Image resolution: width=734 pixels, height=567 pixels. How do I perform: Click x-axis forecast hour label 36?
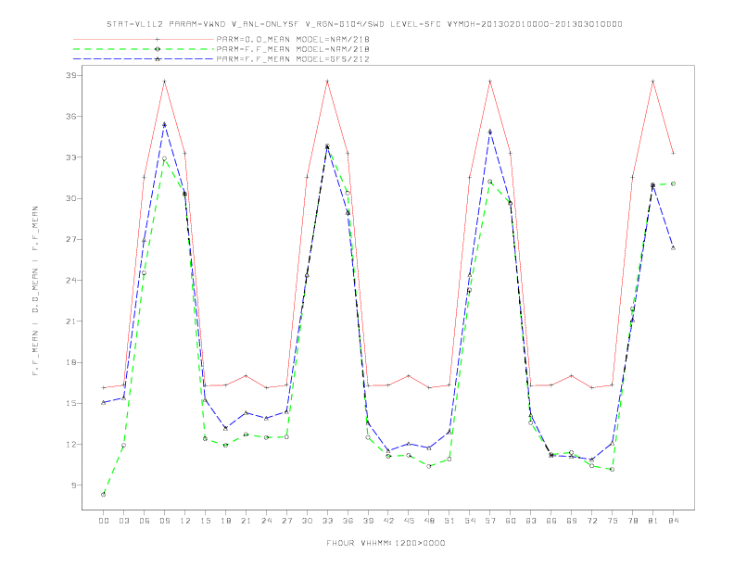tap(348, 521)
